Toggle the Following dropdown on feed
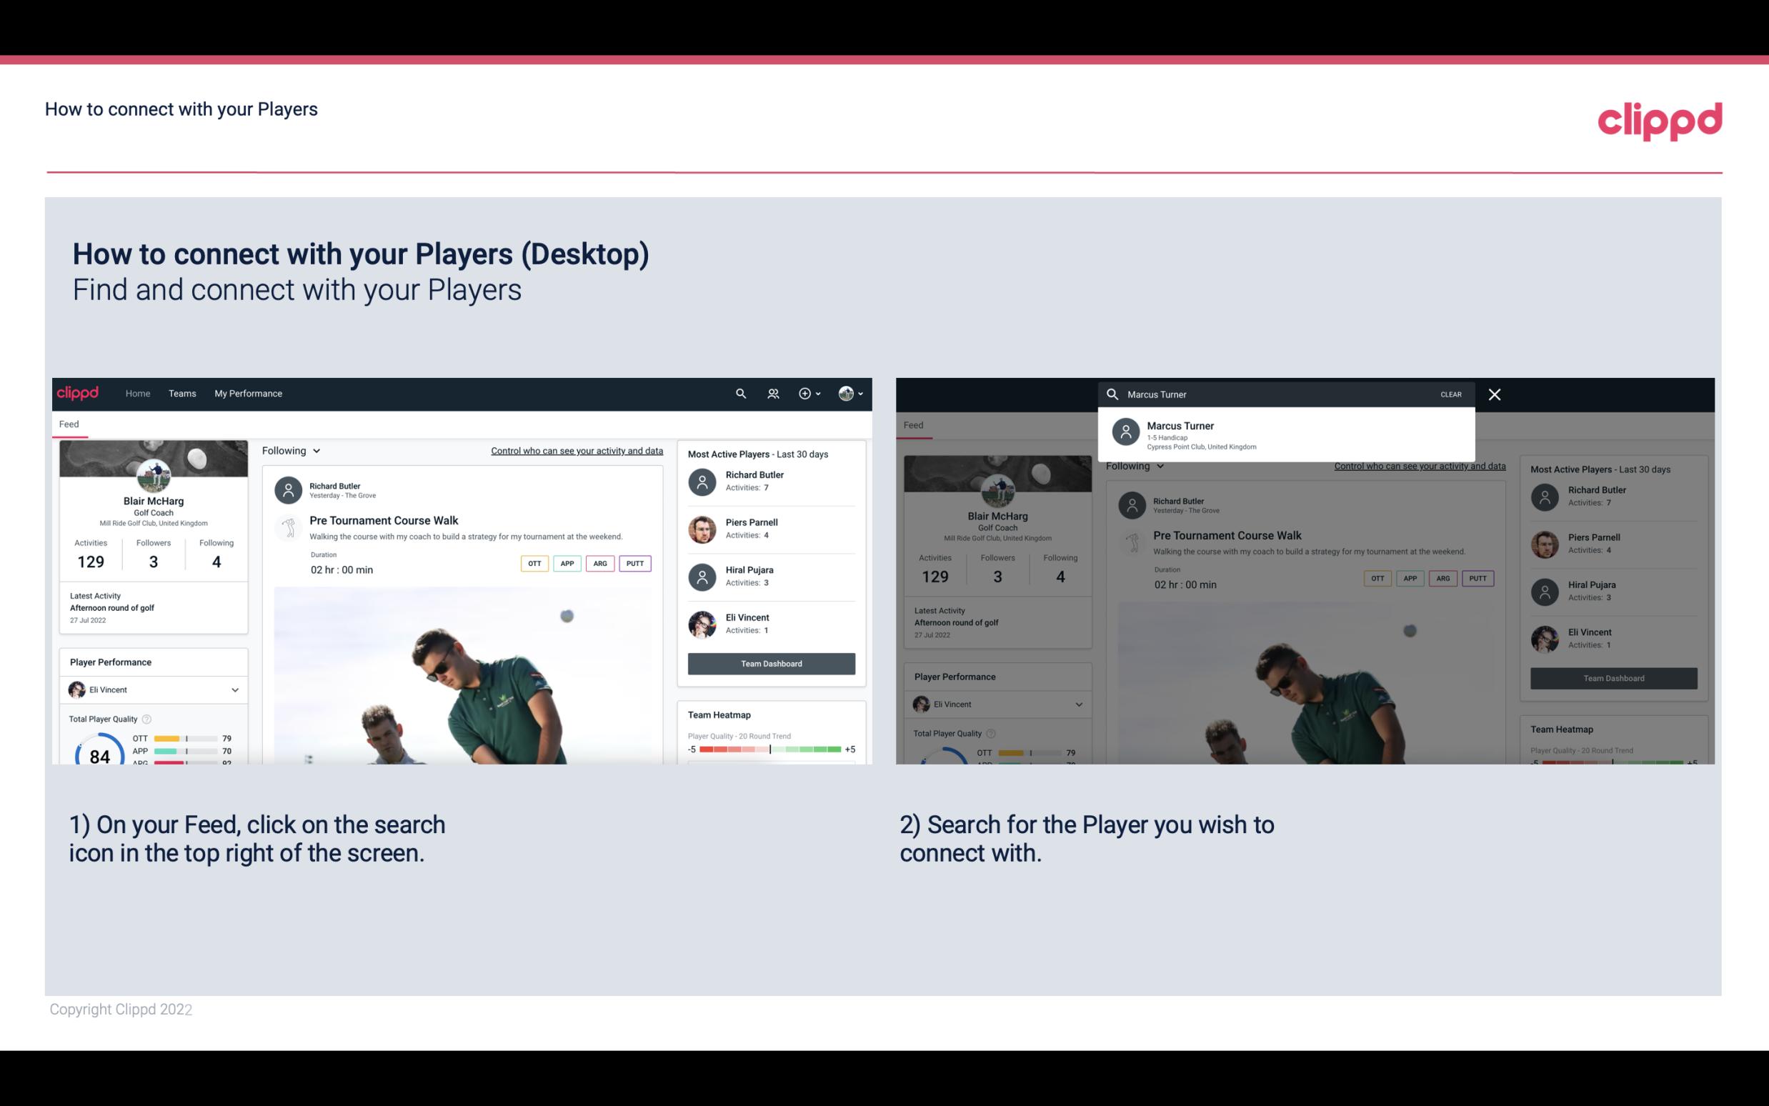This screenshot has height=1106, width=1769. point(290,450)
